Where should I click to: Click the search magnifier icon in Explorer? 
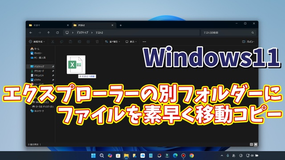pyautogui.click(x=252, y=32)
